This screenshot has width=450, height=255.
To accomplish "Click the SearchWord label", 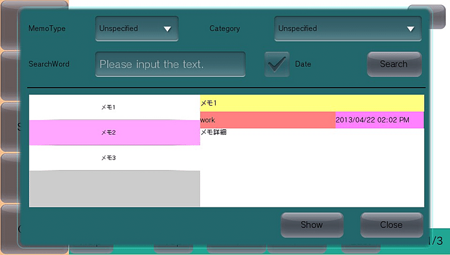I will click(x=49, y=64).
